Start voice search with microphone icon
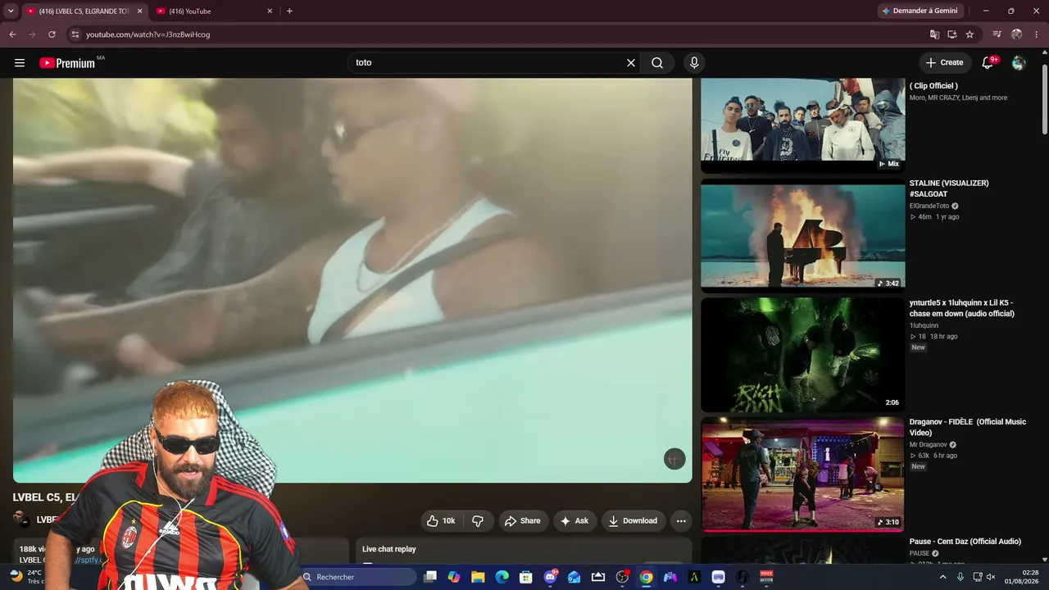Viewport: 1049px width, 590px height. pyautogui.click(x=694, y=63)
